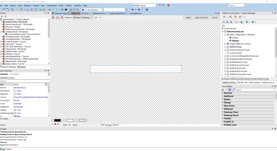Click Project Manager expand all nodes icon
277x151 pixels.
(227, 22)
